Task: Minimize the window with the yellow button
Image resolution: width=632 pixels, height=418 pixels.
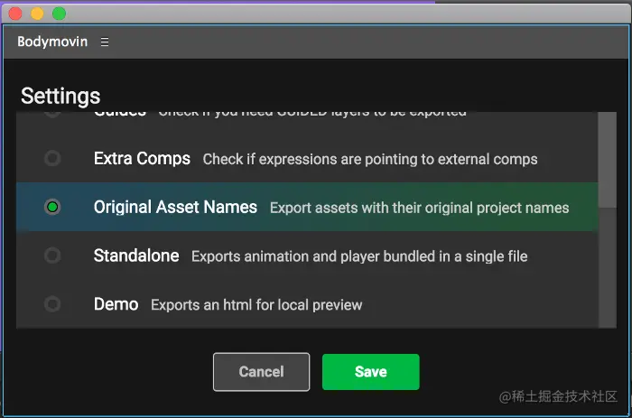Action: click(x=37, y=14)
